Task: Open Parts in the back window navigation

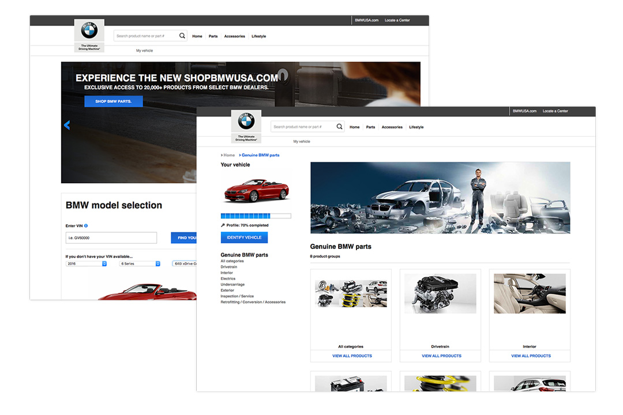Action: (213, 36)
